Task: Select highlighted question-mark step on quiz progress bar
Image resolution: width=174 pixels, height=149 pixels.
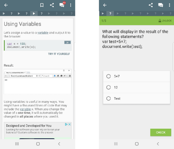Action: pos(110,14)
